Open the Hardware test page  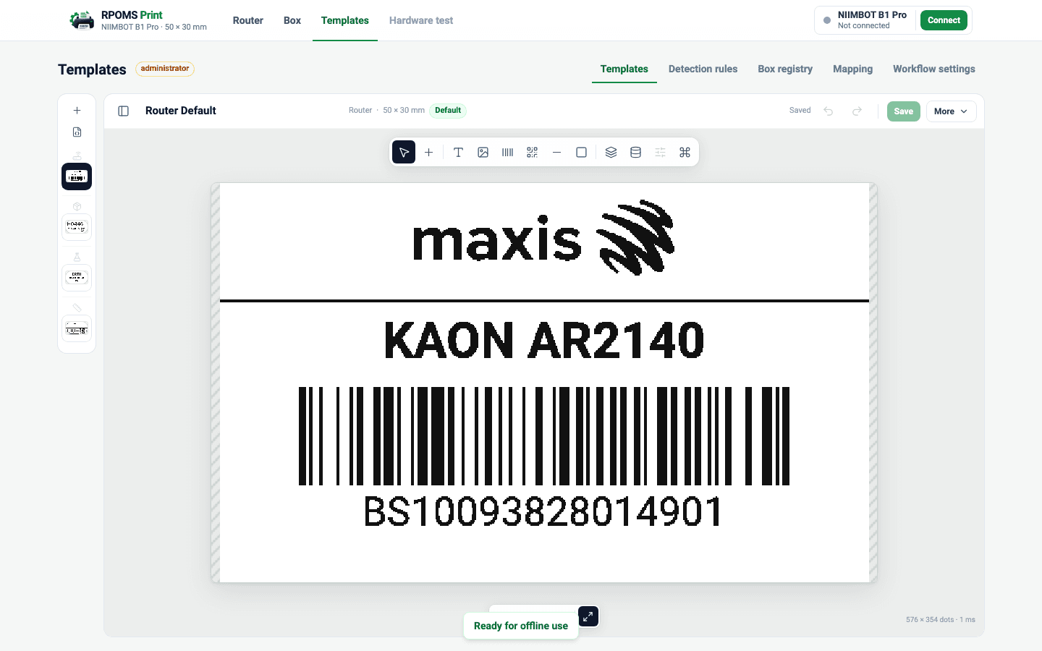tap(421, 20)
